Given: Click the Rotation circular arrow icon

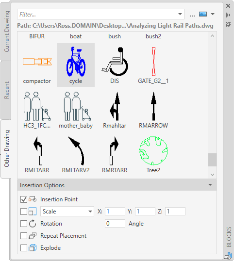Looking at the screenshot, I should [x=33, y=223].
